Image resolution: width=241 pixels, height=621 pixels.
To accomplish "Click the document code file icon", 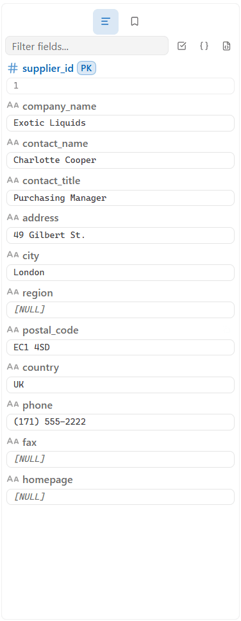I will point(226,46).
